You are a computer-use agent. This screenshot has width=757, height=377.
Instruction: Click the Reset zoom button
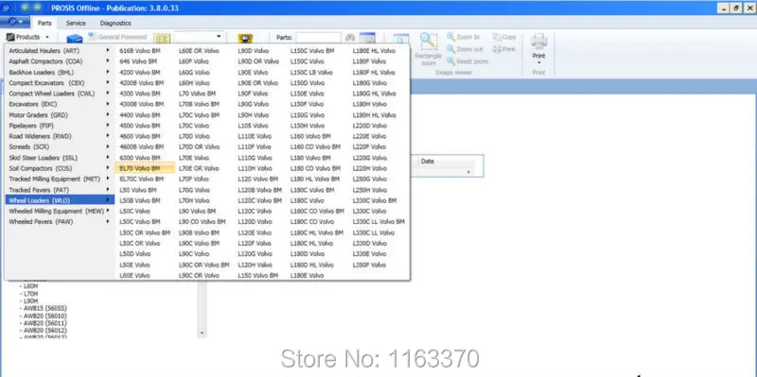click(x=467, y=61)
